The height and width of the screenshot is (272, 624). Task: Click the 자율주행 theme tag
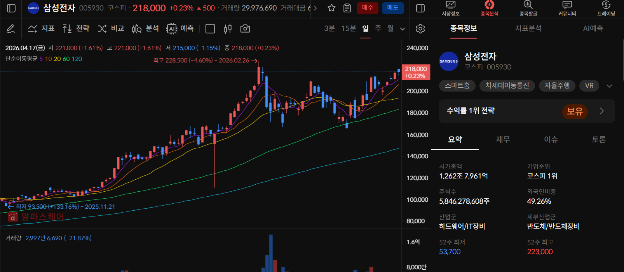557,86
